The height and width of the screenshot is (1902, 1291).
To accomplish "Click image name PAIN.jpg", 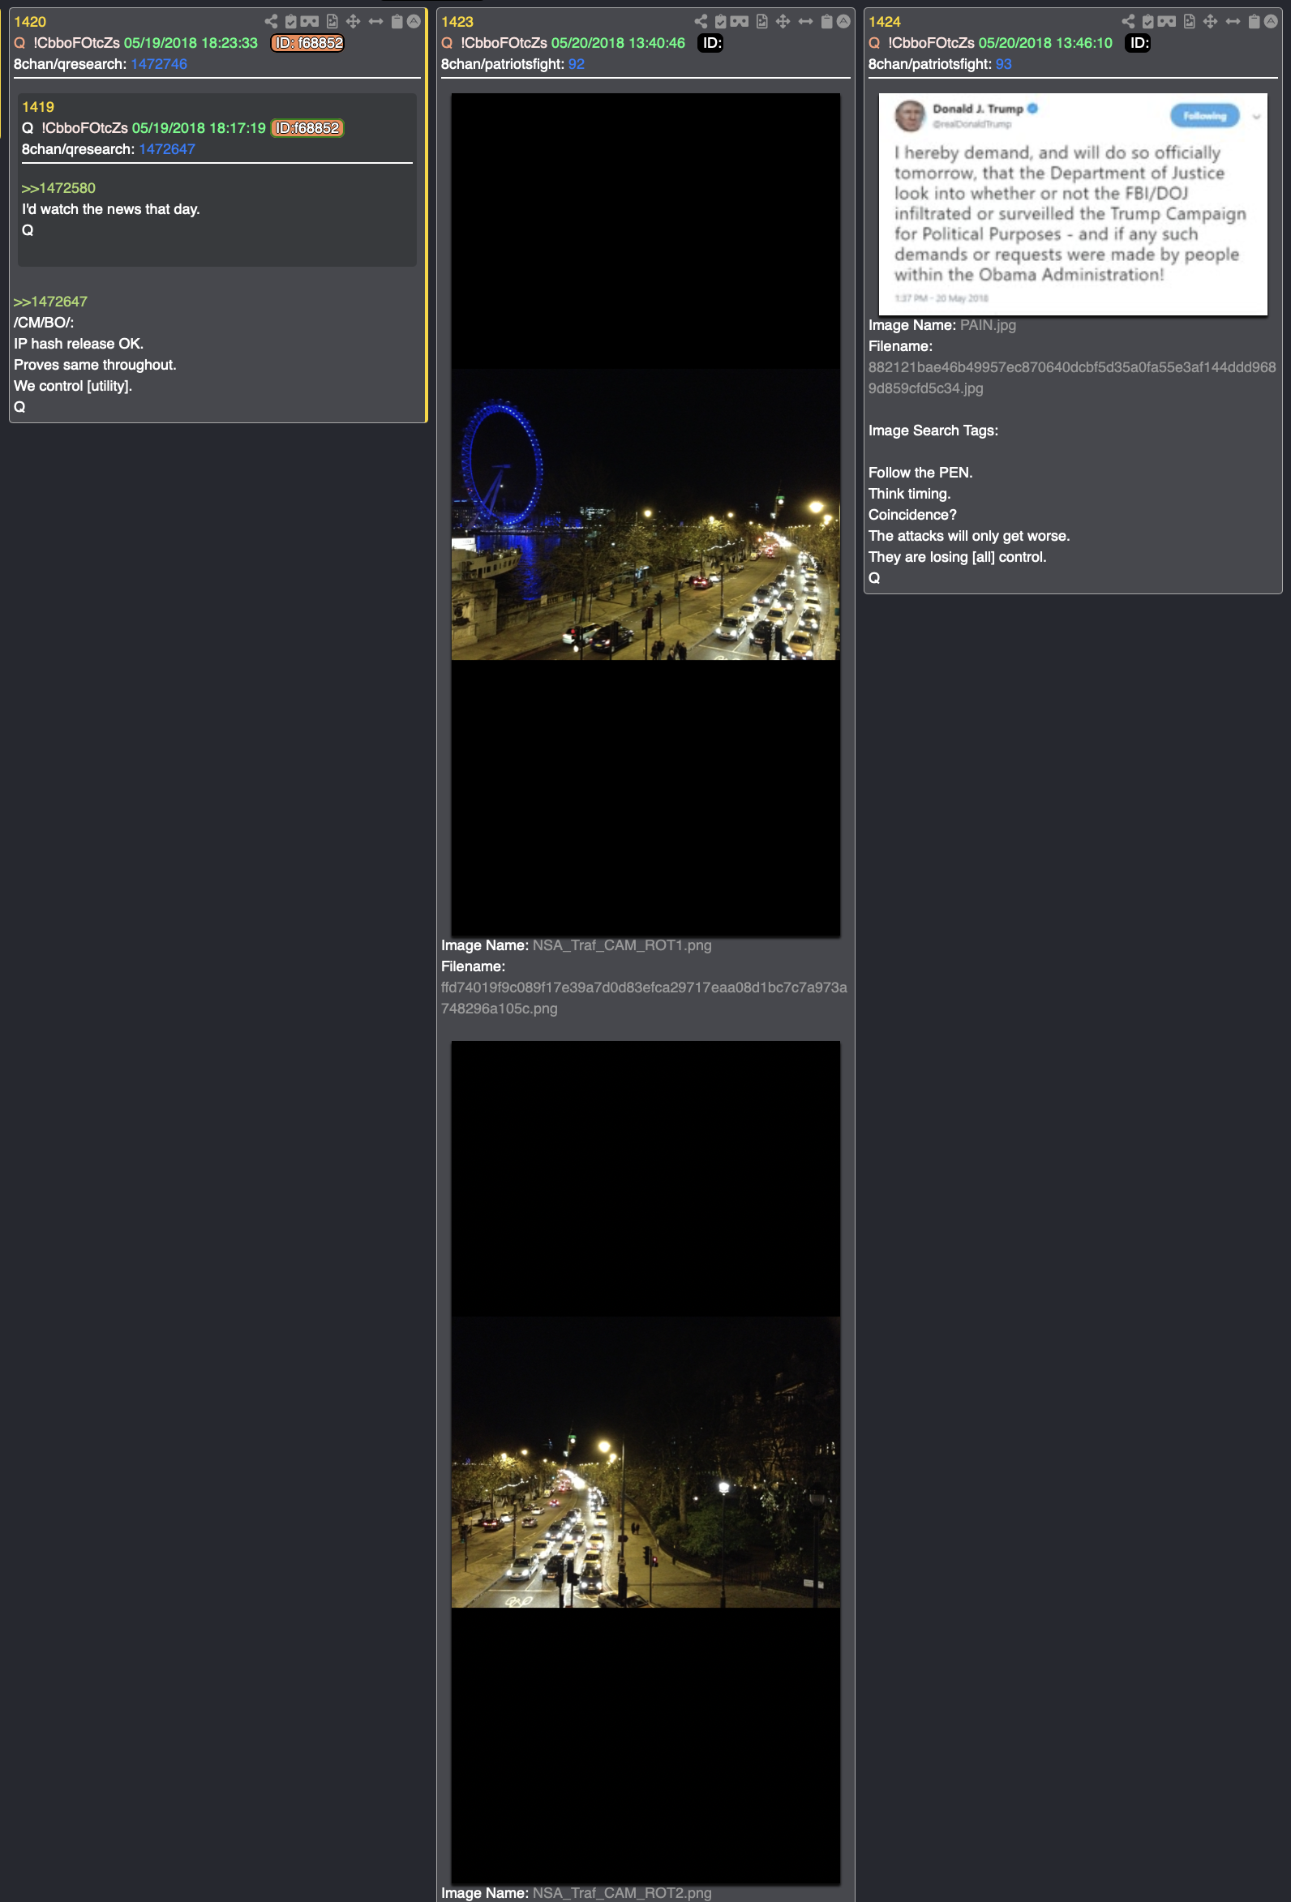I will pyautogui.click(x=988, y=325).
